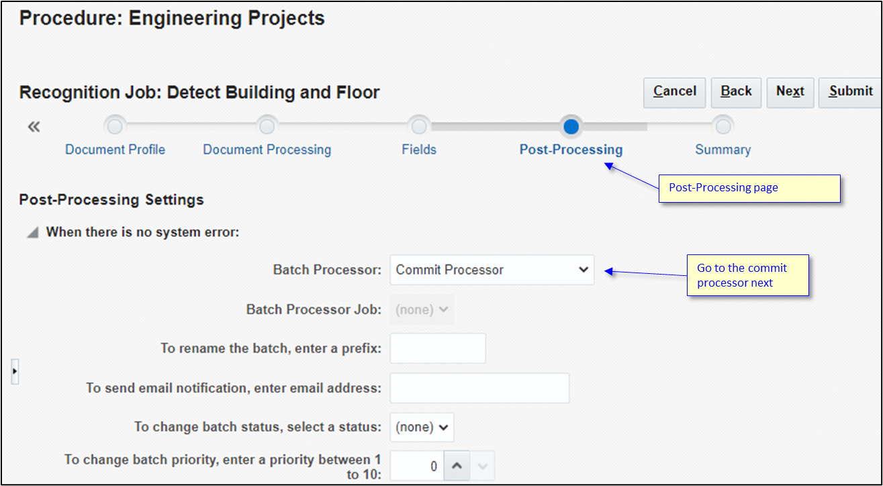Open the disabled Batch Processor Job dropdown
Screen dimensions: 883x486
(422, 309)
